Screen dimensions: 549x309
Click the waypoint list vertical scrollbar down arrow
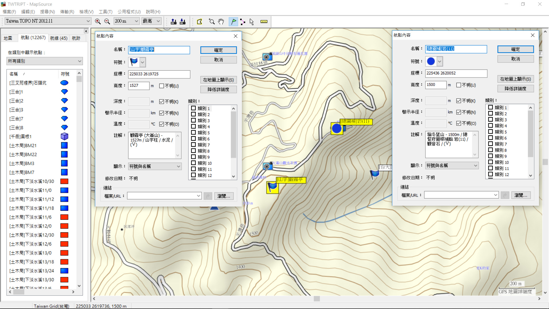[79, 286]
